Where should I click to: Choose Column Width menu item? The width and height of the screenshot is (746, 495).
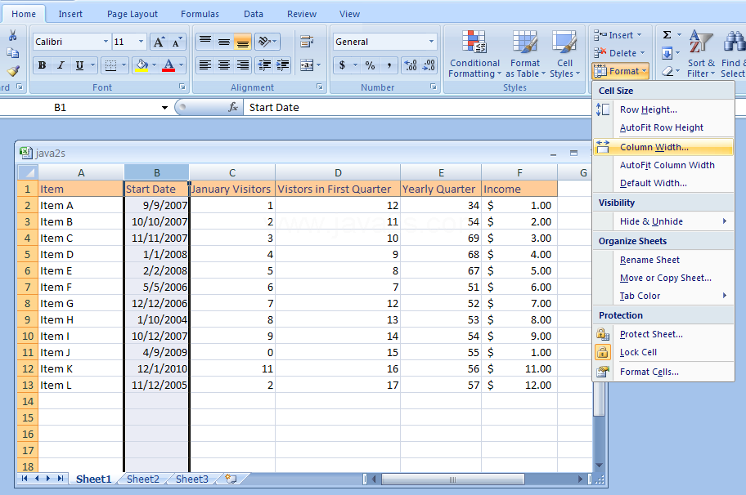click(x=663, y=147)
